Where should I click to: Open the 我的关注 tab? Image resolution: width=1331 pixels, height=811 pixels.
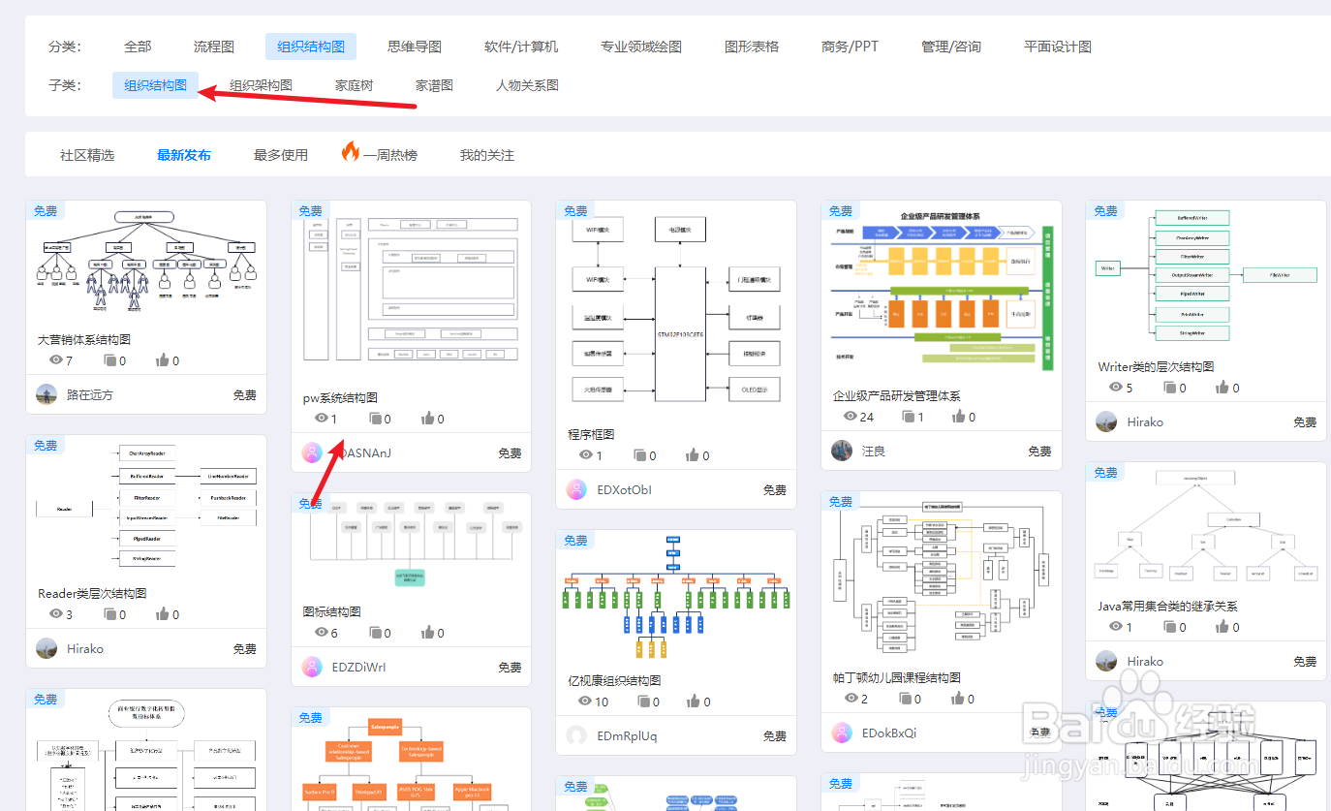pos(485,152)
